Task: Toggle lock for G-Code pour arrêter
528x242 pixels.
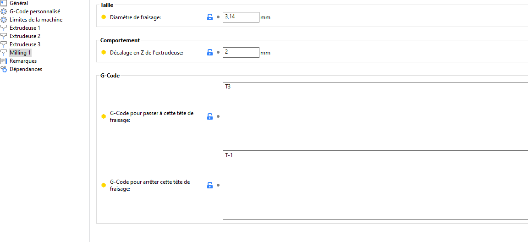Action: pyautogui.click(x=210, y=185)
